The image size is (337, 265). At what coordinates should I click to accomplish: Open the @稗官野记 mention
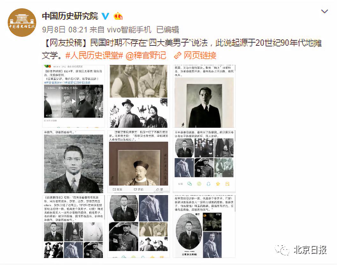[x=146, y=56]
